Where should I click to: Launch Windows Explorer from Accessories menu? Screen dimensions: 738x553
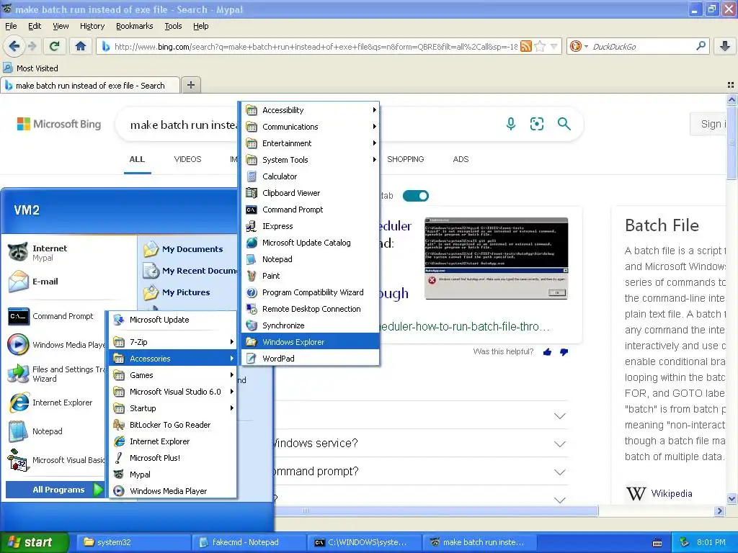click(x=310, y=342)
